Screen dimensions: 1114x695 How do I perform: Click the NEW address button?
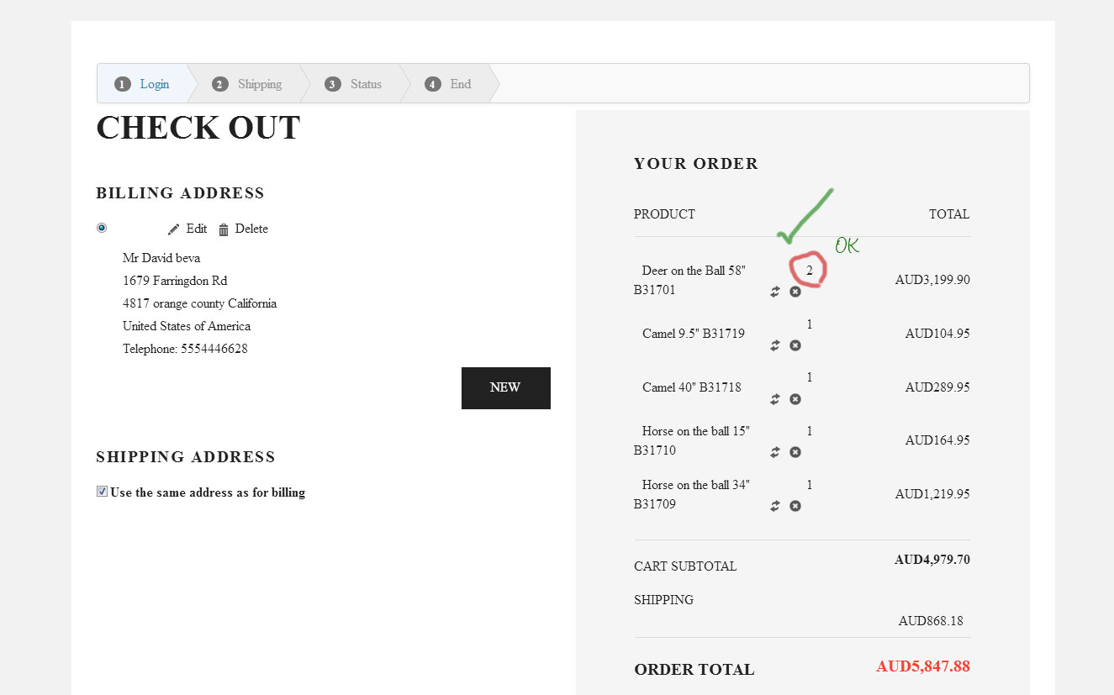(x=505, y=387)
